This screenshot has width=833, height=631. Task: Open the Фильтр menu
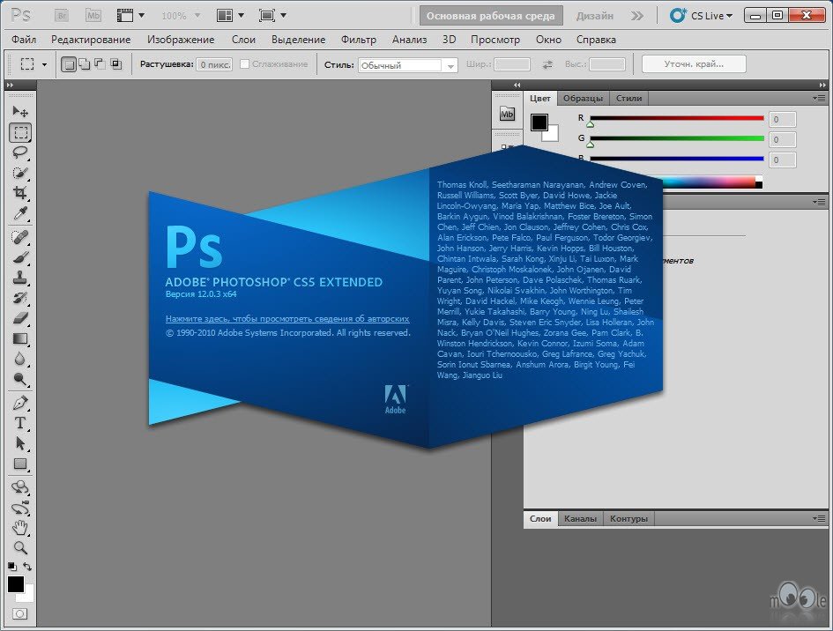point(359,40)
